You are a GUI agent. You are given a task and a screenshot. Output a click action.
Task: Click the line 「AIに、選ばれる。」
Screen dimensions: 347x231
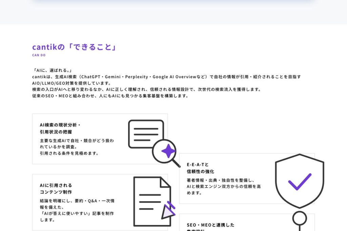[x=52, y=70]
